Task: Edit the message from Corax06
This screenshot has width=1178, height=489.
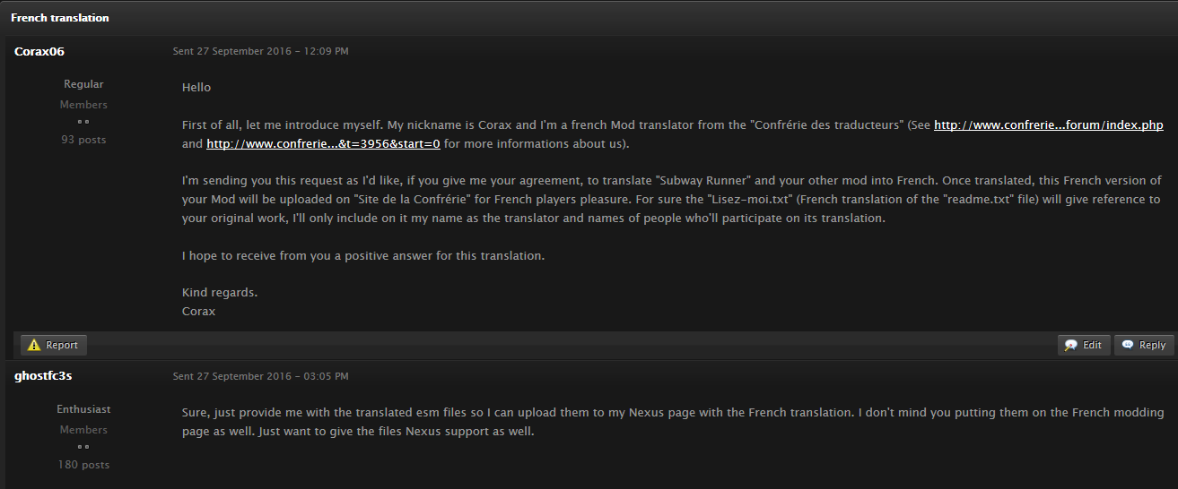Action: coord(1084,345)
